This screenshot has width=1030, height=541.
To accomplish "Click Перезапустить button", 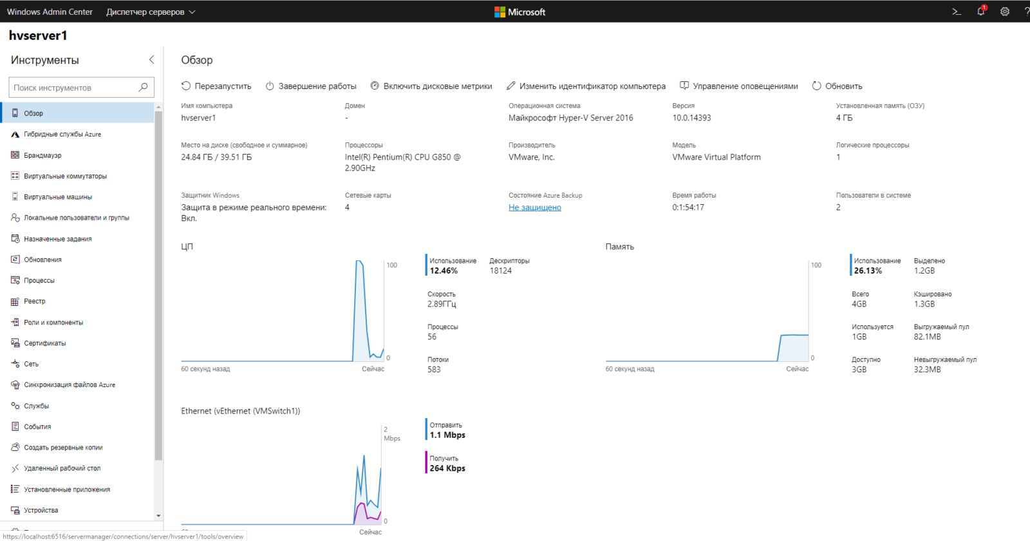I will point(216,86).
